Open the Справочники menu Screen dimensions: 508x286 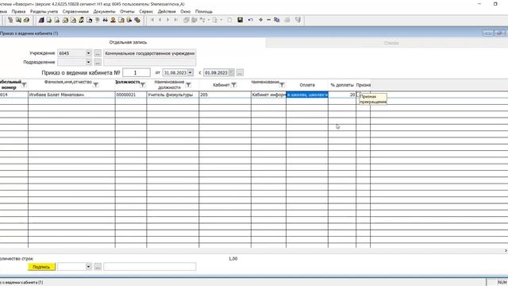pos(75,11)
